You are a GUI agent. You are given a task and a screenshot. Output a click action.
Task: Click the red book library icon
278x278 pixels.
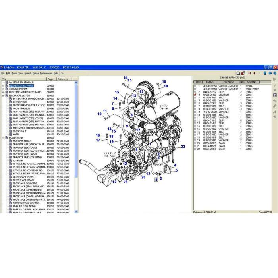click(243, 73)
